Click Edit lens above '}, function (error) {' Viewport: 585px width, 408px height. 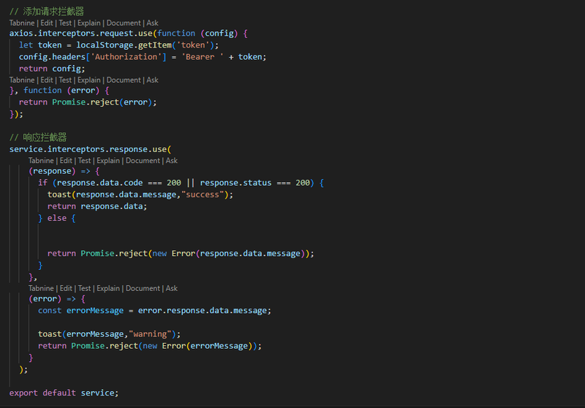47,80
